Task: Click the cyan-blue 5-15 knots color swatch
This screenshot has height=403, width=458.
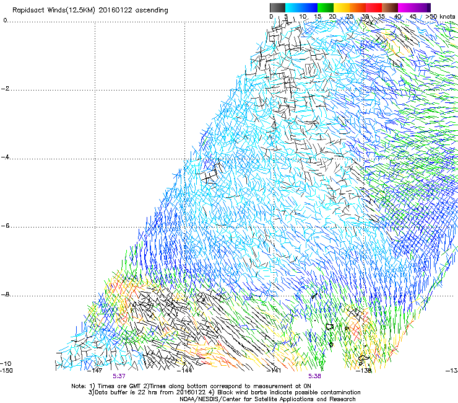Action: (301, 7)
